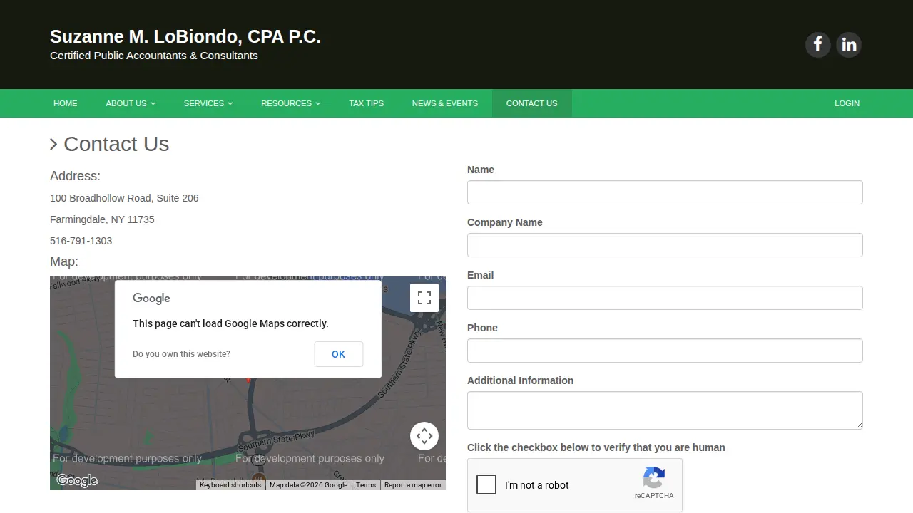Focus the Company Name field
This screenshot has width=913, height=513.
coord(665,245)
